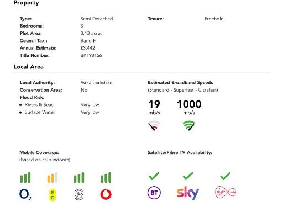283x212 pixels.
Task: Click the EE network logo
Action: click(53, 195)
